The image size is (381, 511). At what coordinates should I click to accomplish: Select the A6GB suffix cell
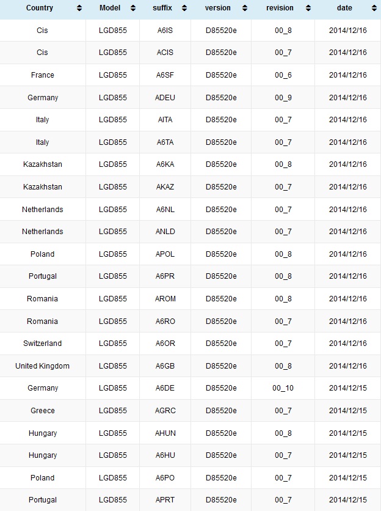[x=165, y=366]
